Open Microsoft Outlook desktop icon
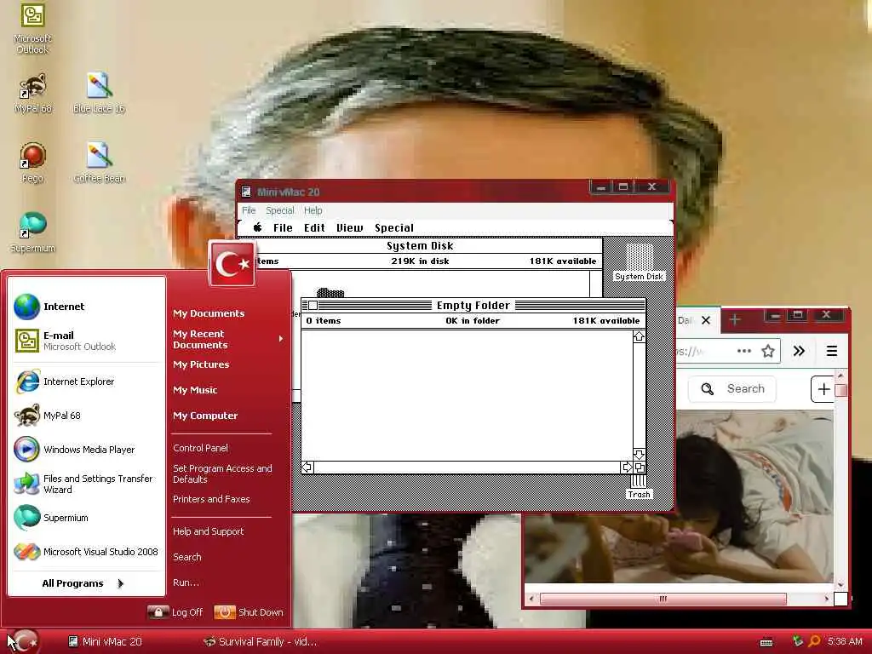872x654 pixels. click(32, 28)
